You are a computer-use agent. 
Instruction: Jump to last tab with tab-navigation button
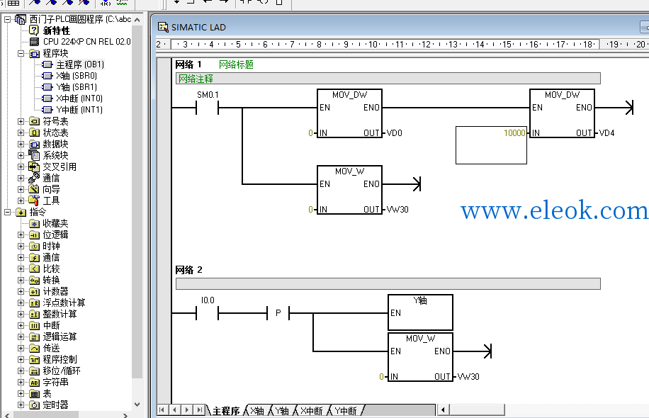pyautogui.click(x=200, y=409)
